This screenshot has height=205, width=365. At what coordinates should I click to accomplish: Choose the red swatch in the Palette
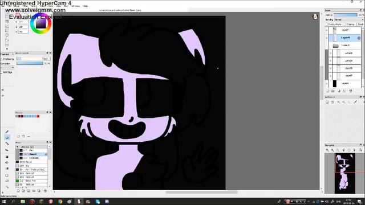[38, 116]
